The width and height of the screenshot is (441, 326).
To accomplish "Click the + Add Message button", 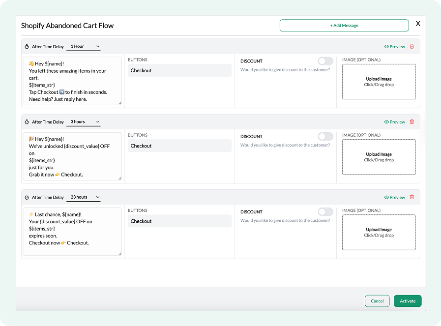I will click(344, 25).
